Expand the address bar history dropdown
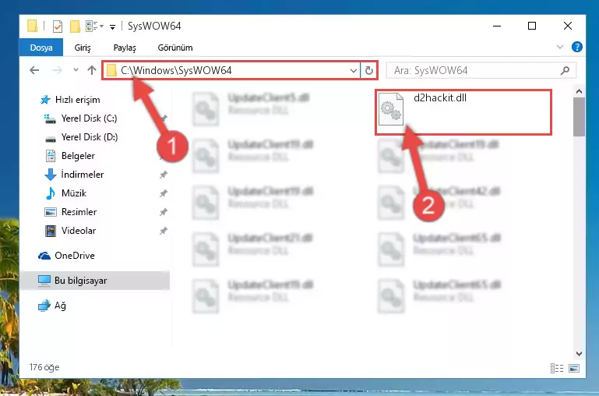599x396 pixels. tap(354, 71)
